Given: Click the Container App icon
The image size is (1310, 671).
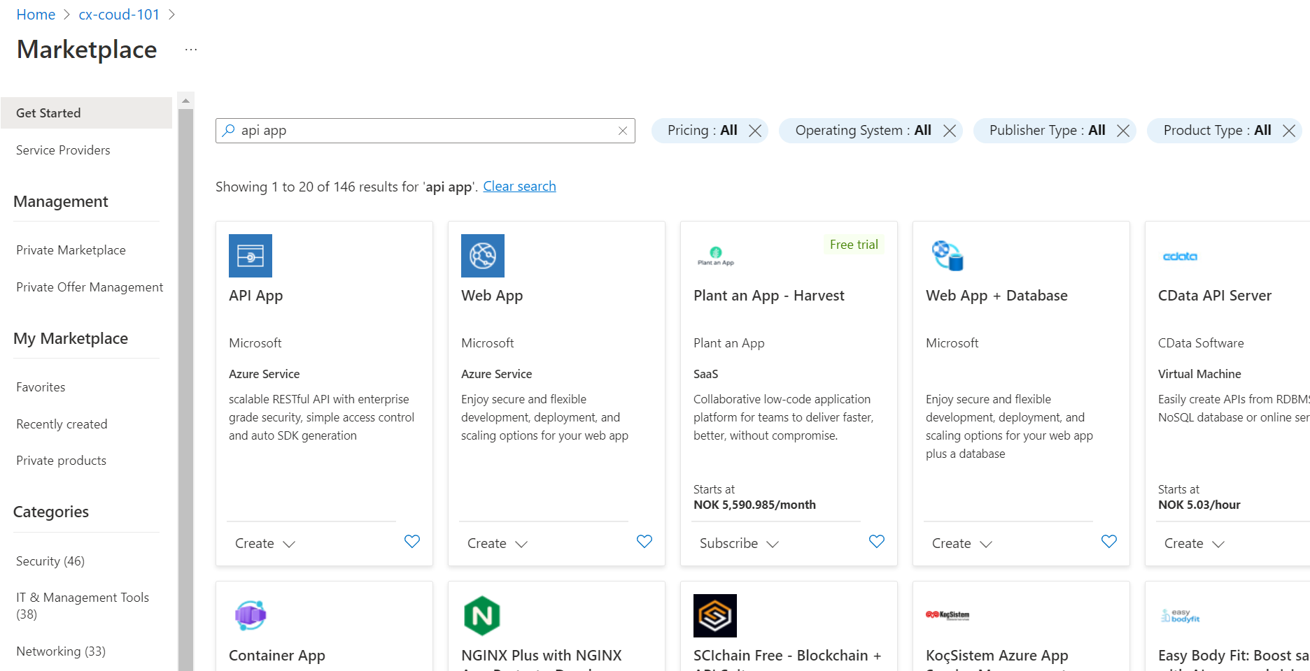Looking at the screenshot, I should [x=251, y=616].
